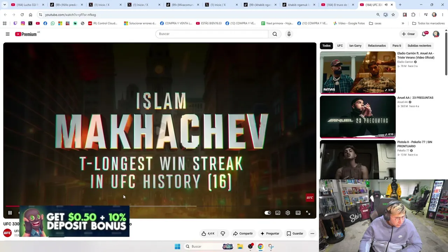
Task: Open the video player settings gear
Action: [x=288, y=213]
